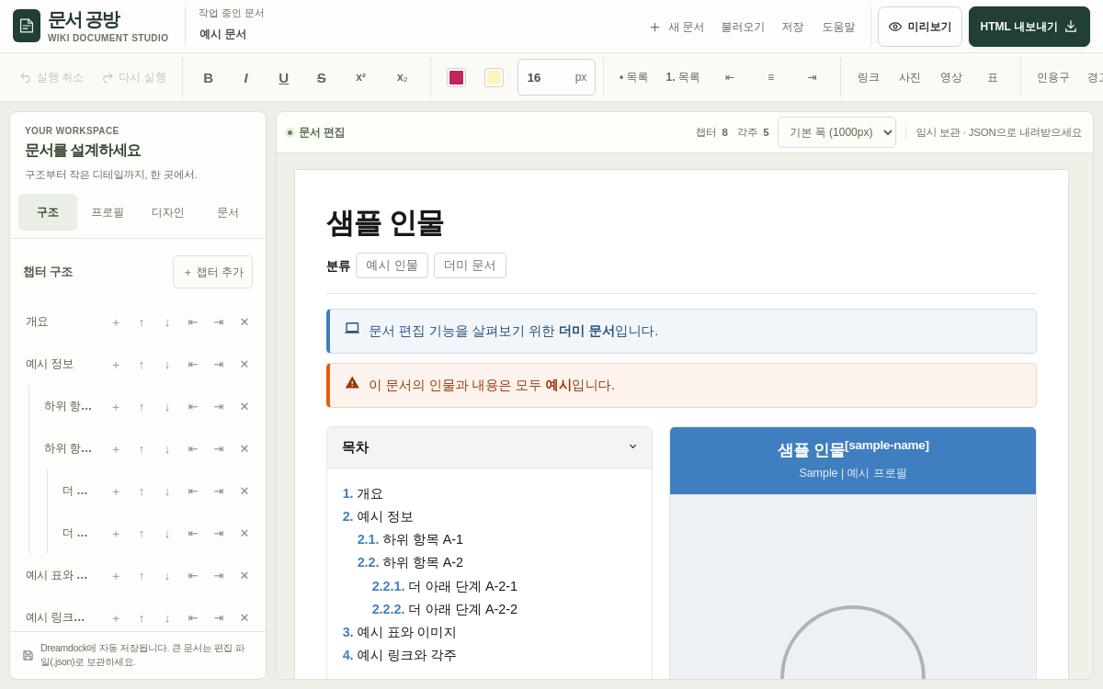
Task: Open TOC entry 2.1. 하위 항목 A-1
Action: click(410, 539)
